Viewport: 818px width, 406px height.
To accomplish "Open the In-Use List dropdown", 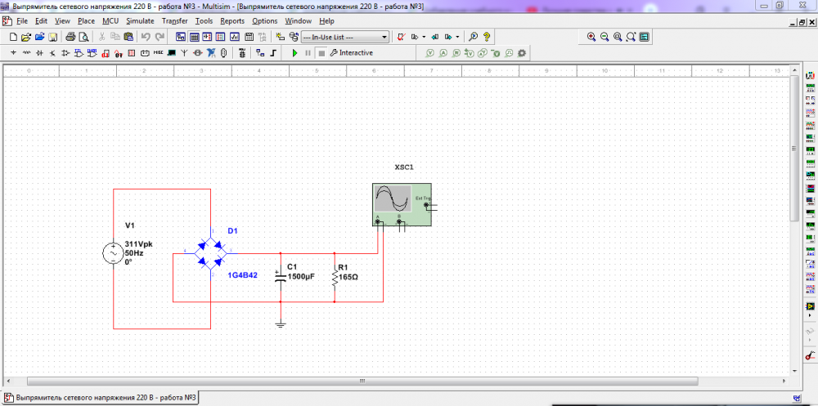I will 384,37.
